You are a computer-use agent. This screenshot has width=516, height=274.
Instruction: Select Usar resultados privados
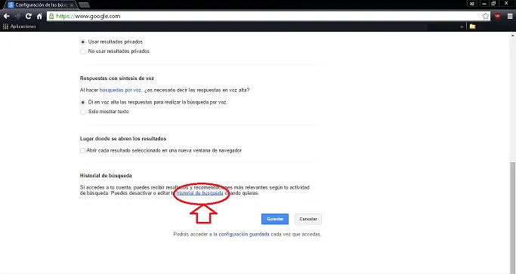point(83,42)
